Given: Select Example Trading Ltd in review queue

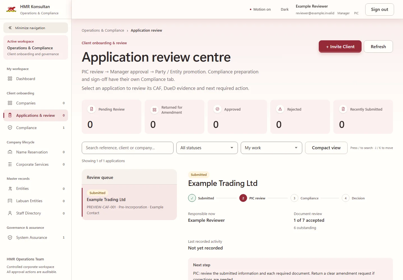Looking at the screenshot, I should click(129, 202).
